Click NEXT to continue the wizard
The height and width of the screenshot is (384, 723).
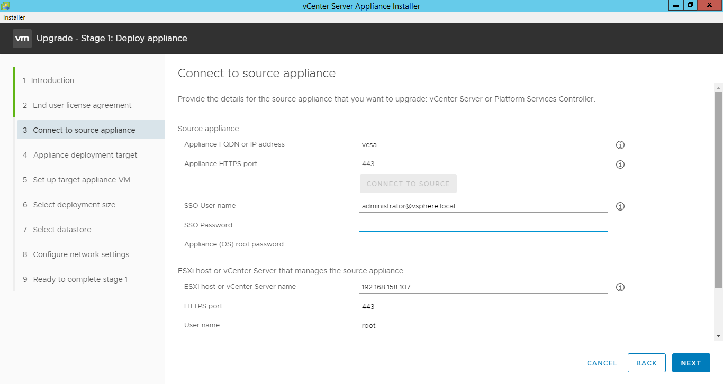[691, 362]
